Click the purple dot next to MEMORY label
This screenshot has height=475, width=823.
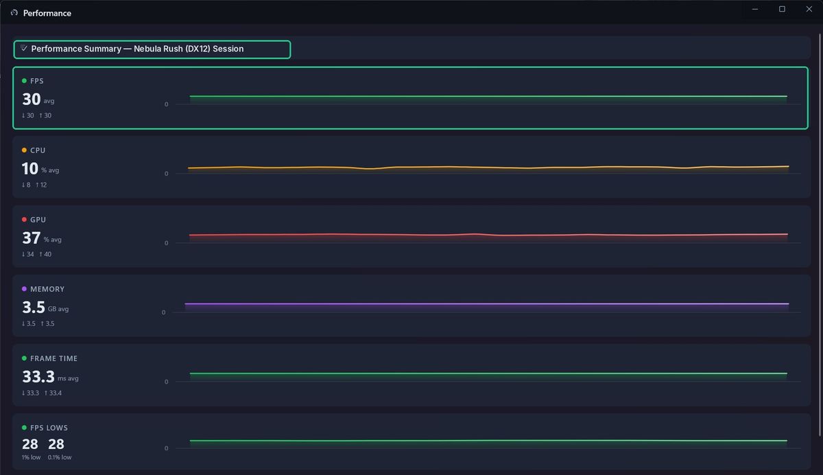24,288
